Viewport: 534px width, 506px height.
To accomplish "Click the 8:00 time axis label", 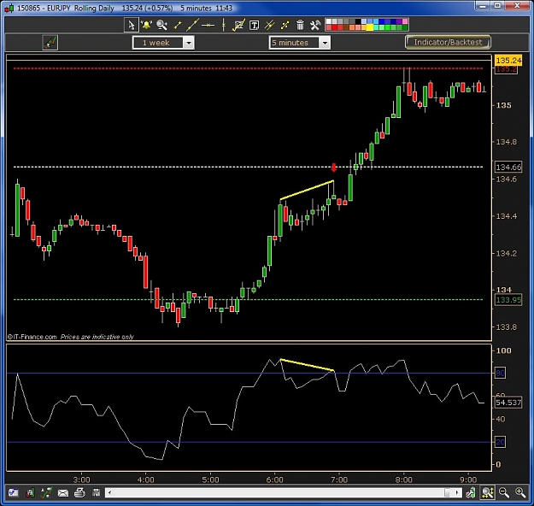I will coord(404,480).
